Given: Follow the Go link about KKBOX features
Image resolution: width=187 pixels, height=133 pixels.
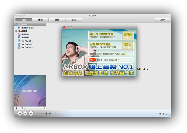Looking at the screenshot, I should (123, 54).
